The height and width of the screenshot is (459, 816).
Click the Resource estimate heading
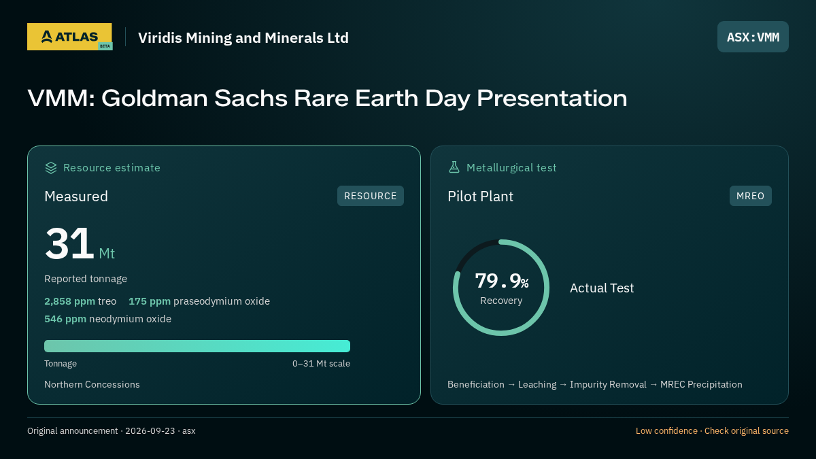(112, 167)
